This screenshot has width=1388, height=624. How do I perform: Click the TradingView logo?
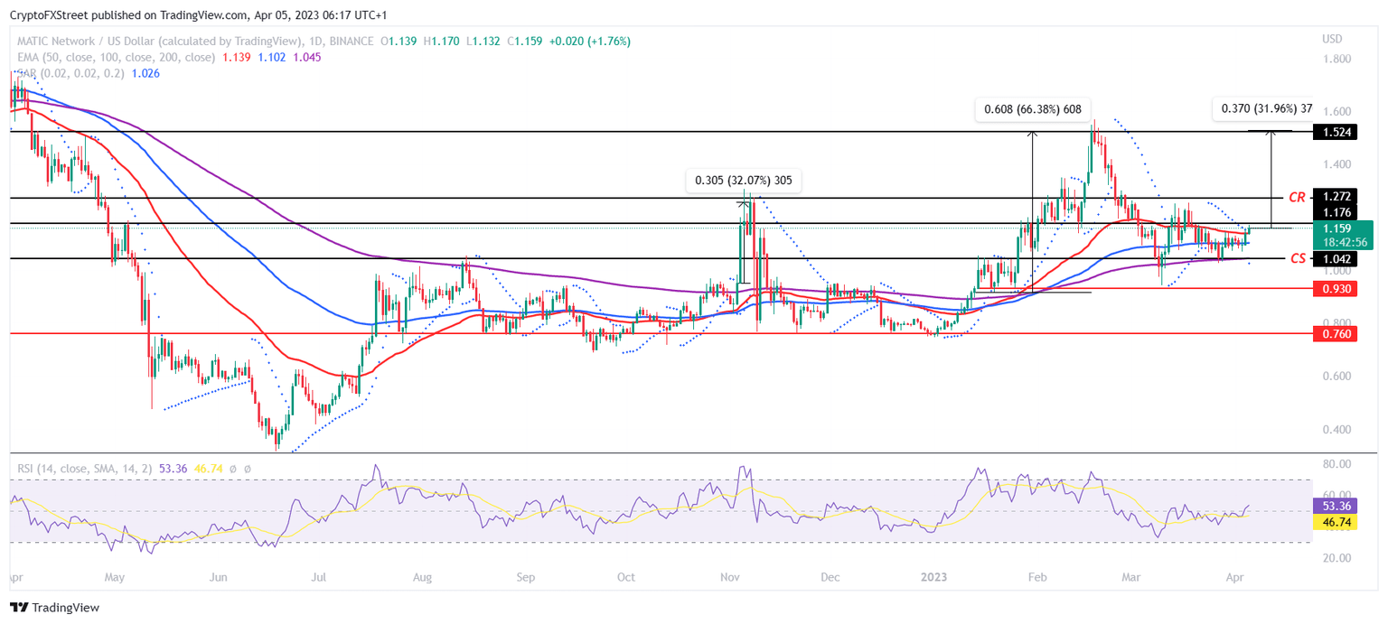50,608
